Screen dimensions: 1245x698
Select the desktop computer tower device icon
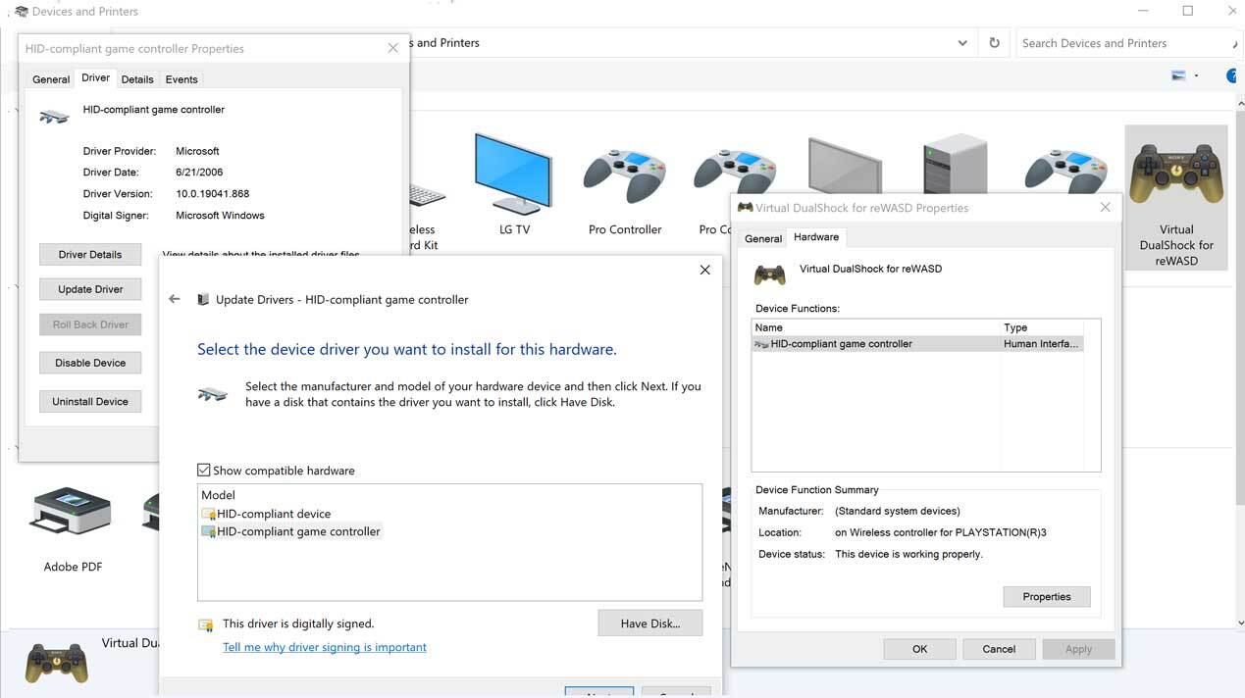[955, 165]
